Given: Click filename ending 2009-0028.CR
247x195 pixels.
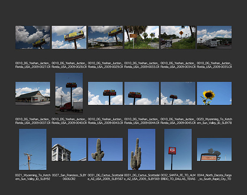Looking at the screenshot, I should 69,65.
